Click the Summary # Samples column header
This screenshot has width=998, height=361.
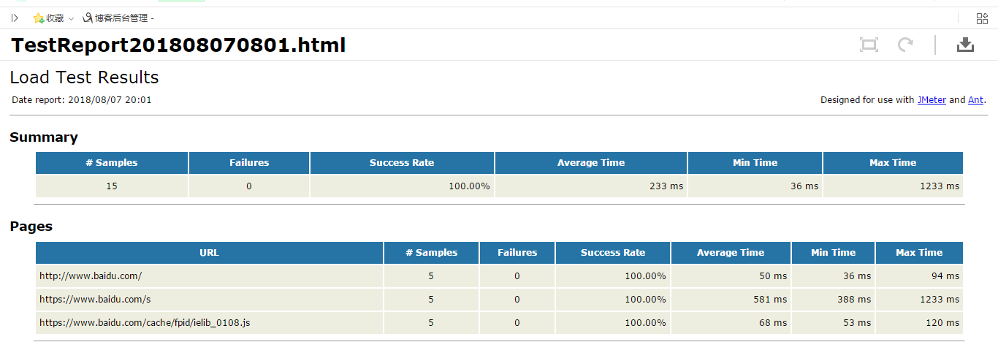coord(112,163)
